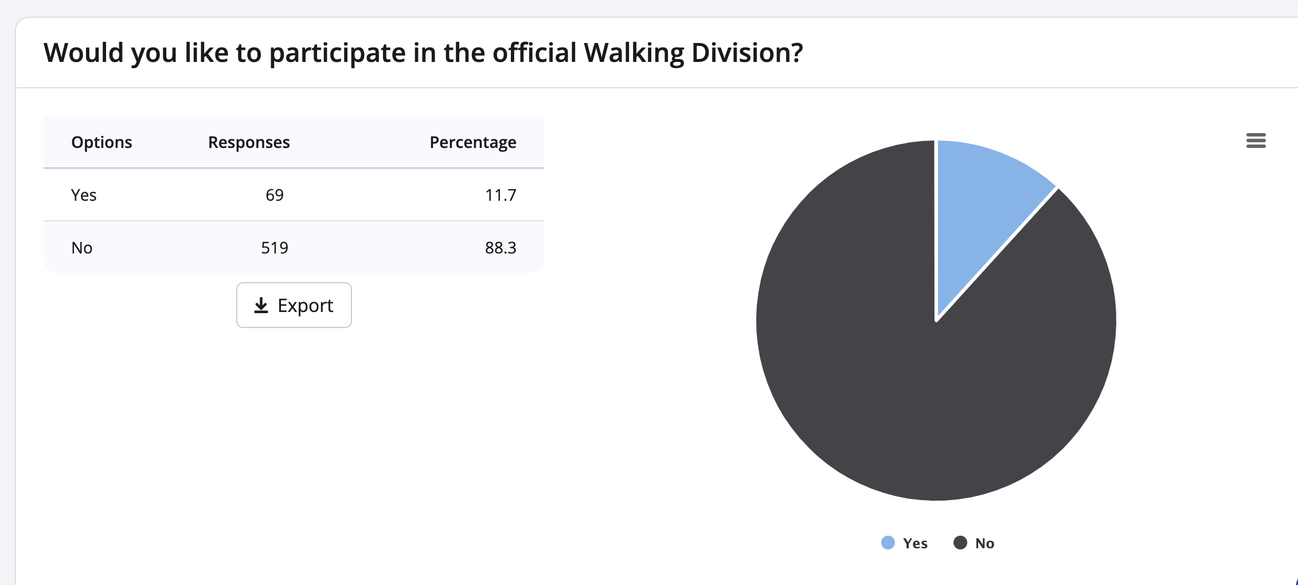
Task: Click the Responses column header
Action: [249, 142]
